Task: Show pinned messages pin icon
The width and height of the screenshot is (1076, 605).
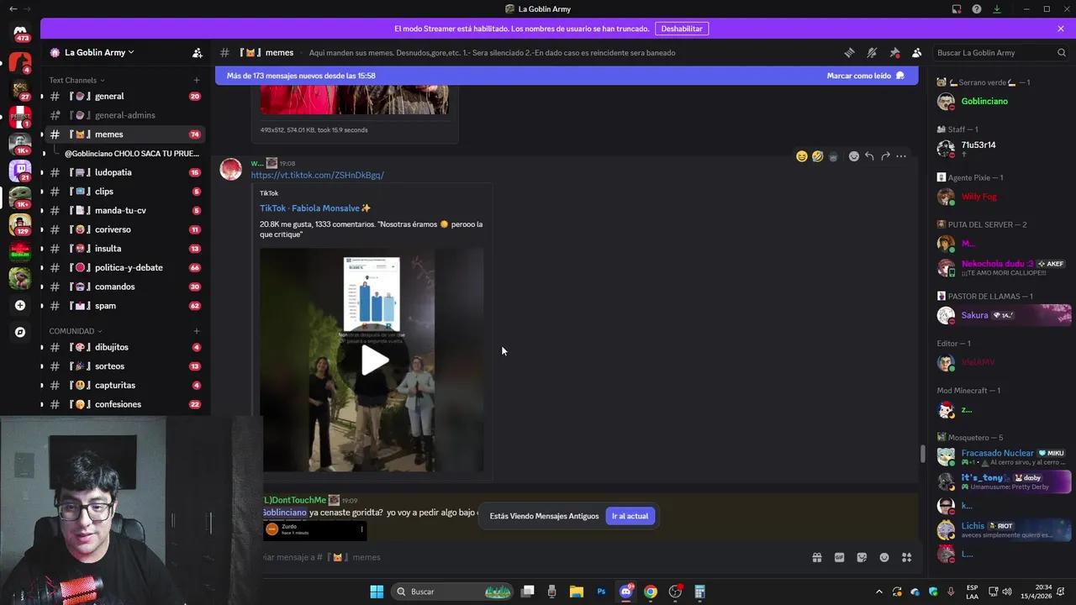Action: click(894, 52)
